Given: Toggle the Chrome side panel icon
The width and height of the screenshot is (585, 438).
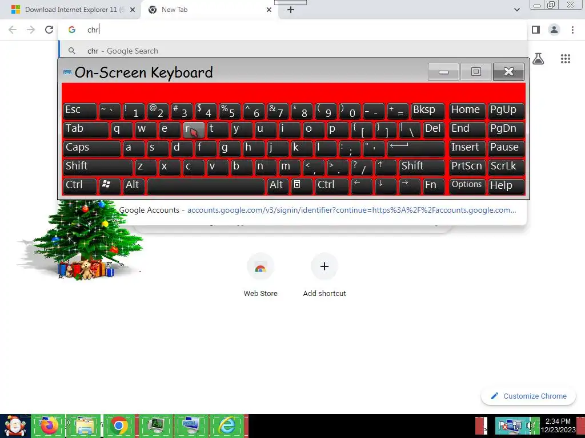Looking at the screenshot, I should tap(536, 30).
